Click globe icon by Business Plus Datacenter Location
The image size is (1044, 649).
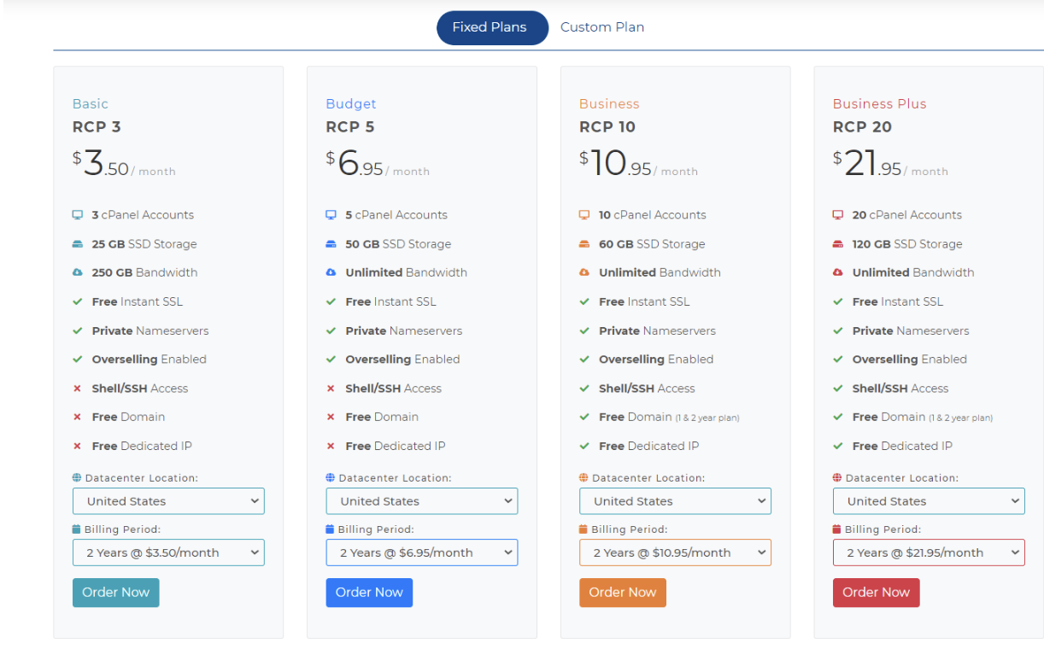pos(837,478)
